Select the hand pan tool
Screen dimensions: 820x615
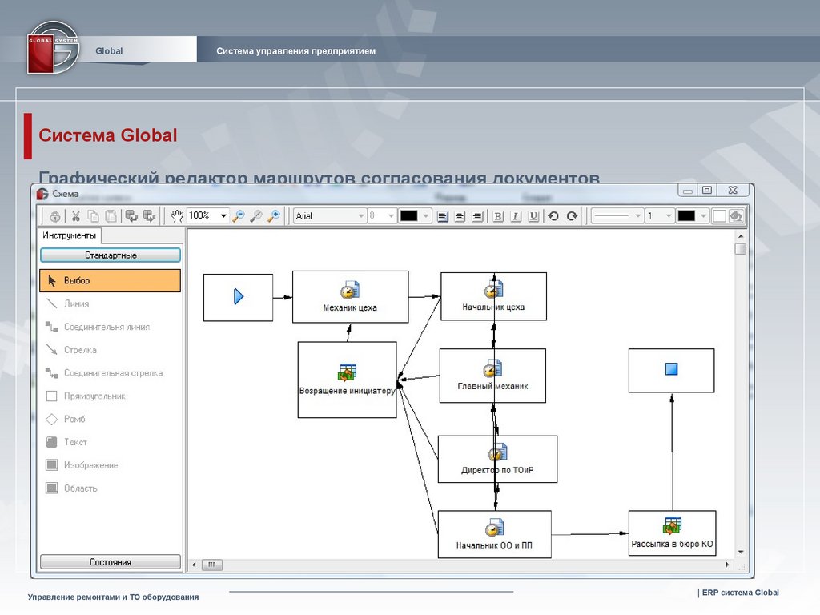(x=177, y=216)
